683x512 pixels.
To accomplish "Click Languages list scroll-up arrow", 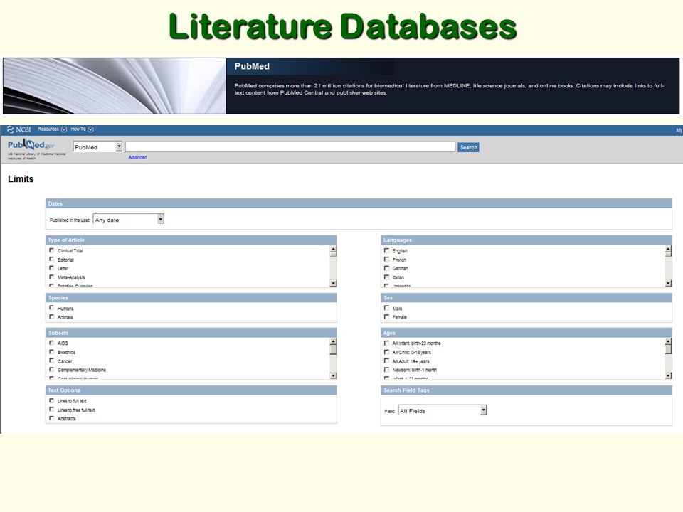I will point(668,250).
